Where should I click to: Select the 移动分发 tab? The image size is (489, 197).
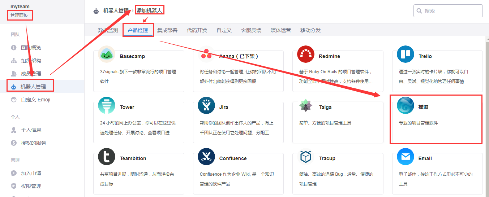point(310,30)
